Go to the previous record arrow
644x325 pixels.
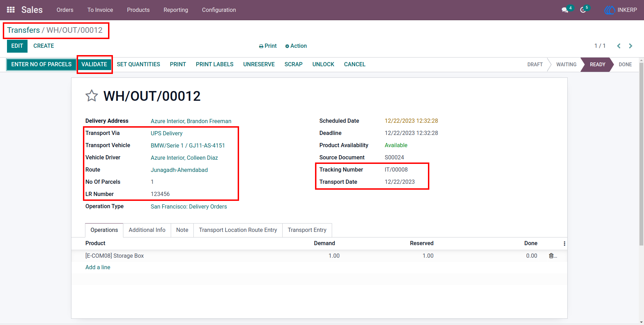click(x=619, y=46)
